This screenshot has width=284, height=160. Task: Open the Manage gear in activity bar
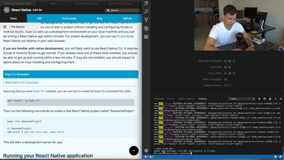pos(146,151)
